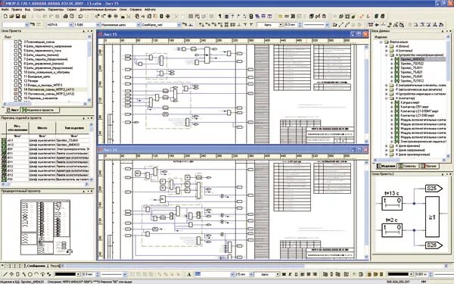Uncheck the box for sheet 14

coord(16,89)
